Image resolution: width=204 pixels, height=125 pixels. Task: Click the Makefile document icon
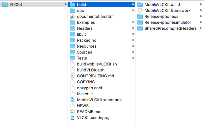tap(73, 94)
